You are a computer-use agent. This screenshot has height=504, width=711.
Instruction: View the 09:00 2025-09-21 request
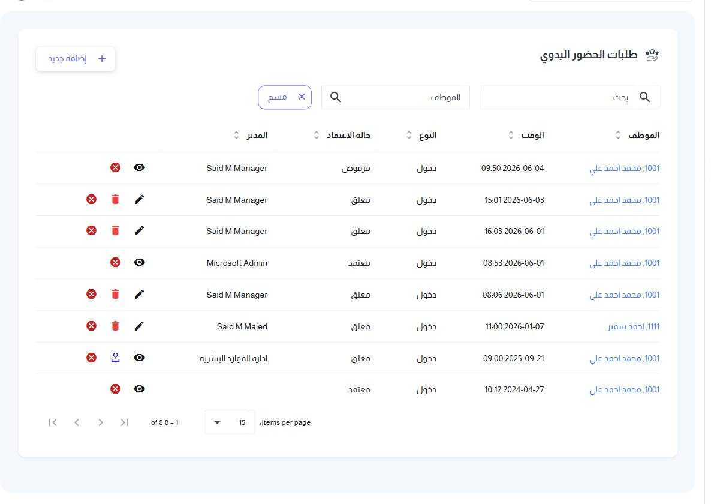tap(139, 358)
